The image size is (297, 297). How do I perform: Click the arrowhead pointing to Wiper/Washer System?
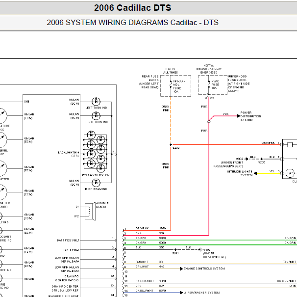[181, 293]
